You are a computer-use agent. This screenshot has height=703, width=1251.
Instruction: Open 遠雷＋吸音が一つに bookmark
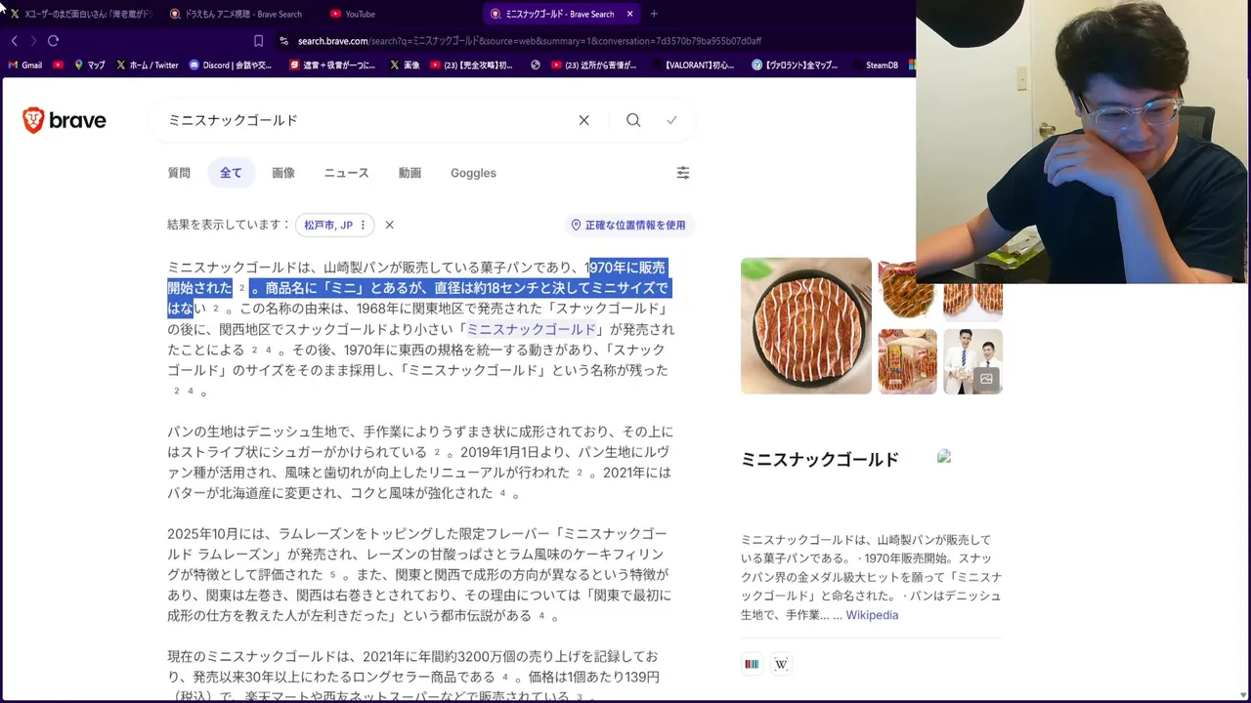pos(332,65)
